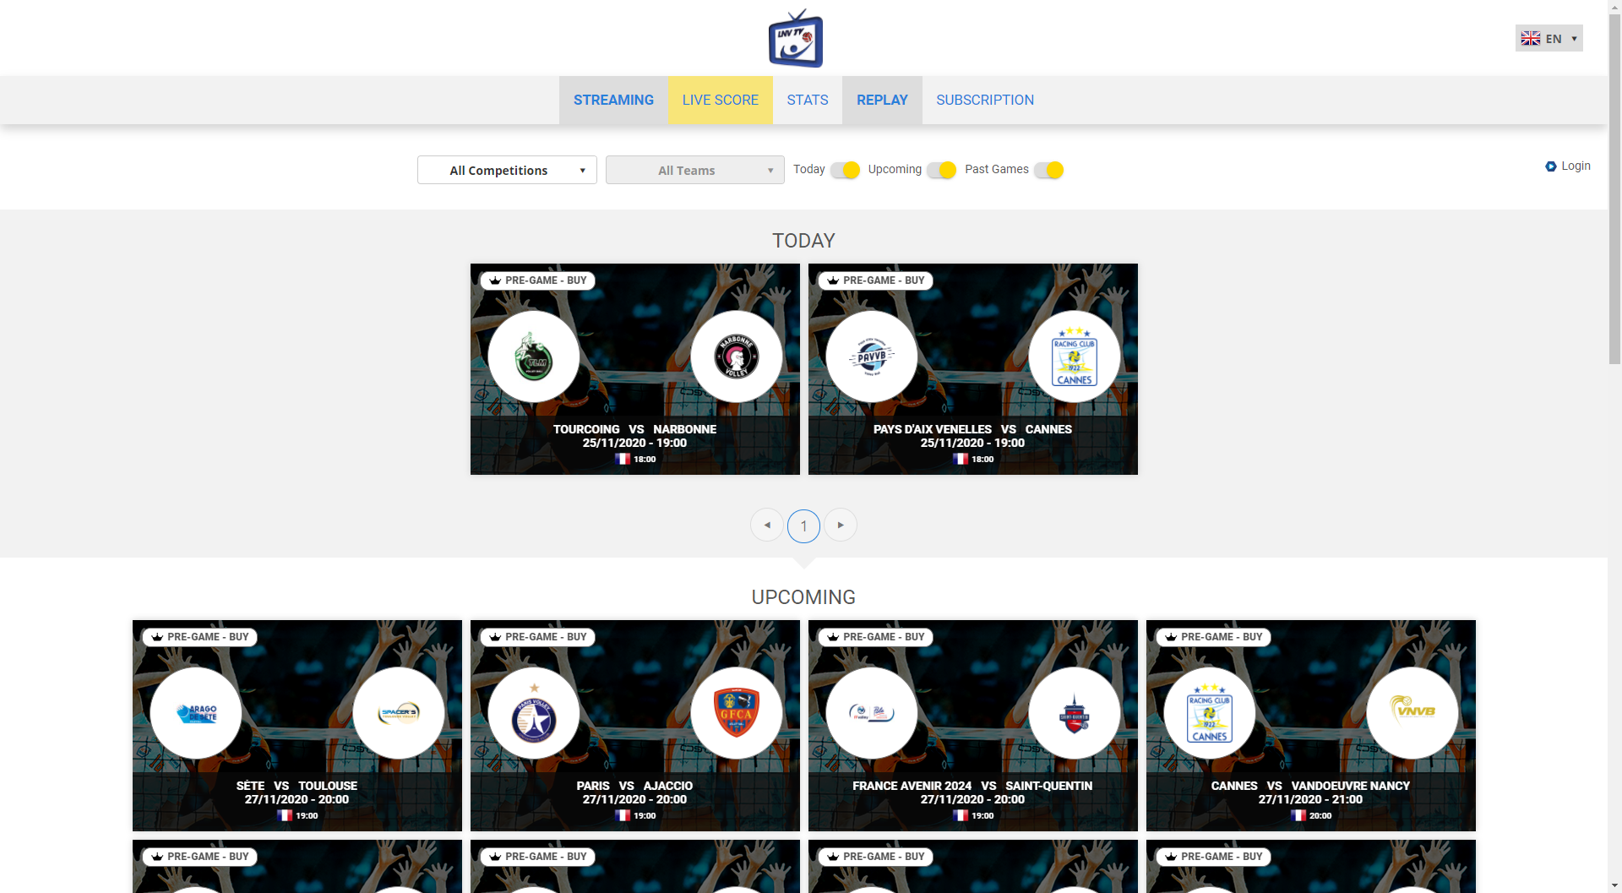Click the PAYS D'AIX VENELLES VS CANNES title

(x=972, y=429)
